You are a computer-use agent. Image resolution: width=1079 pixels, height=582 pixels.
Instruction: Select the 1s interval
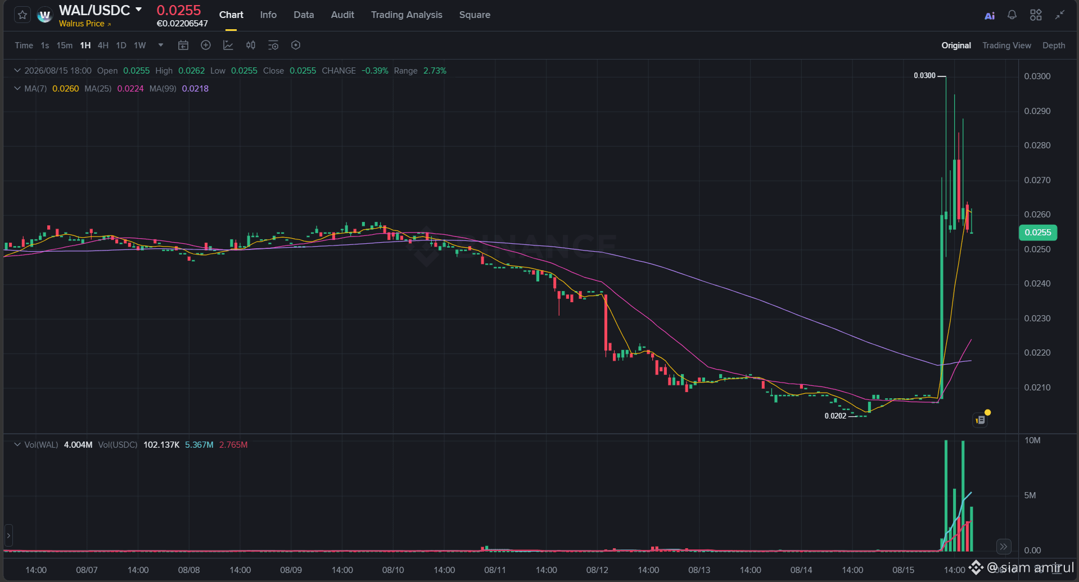click(45, 46)
